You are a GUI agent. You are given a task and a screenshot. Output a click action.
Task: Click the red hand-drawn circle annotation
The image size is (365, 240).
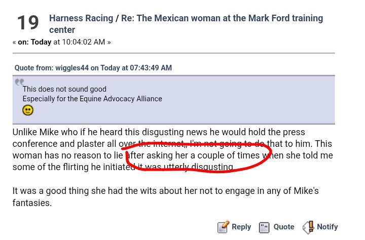click(x=196, y=157)
